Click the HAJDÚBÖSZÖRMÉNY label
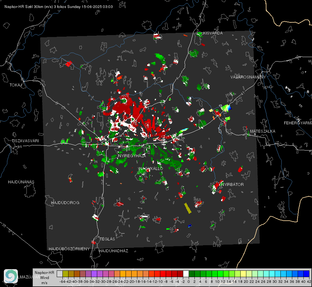Image resolution: width=312 pixels, height=287 pixels. (x=69, y=249)
